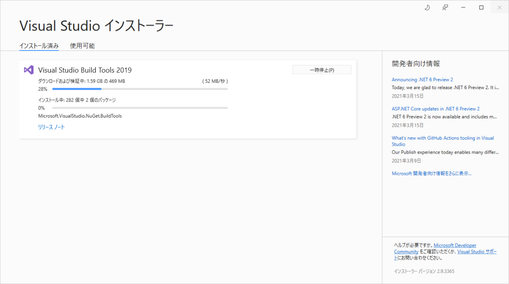
Task: Maximize the installer window
Action: tap(481, 7)
